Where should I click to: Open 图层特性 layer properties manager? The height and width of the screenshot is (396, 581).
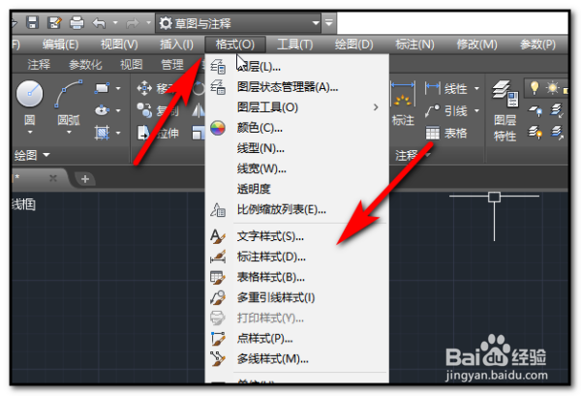[x=505, y=111]
